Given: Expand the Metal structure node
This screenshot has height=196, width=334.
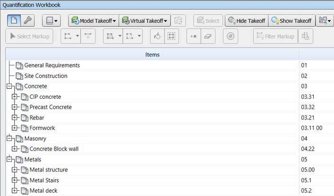Looking at the screenshot, I should coord(14,170).
